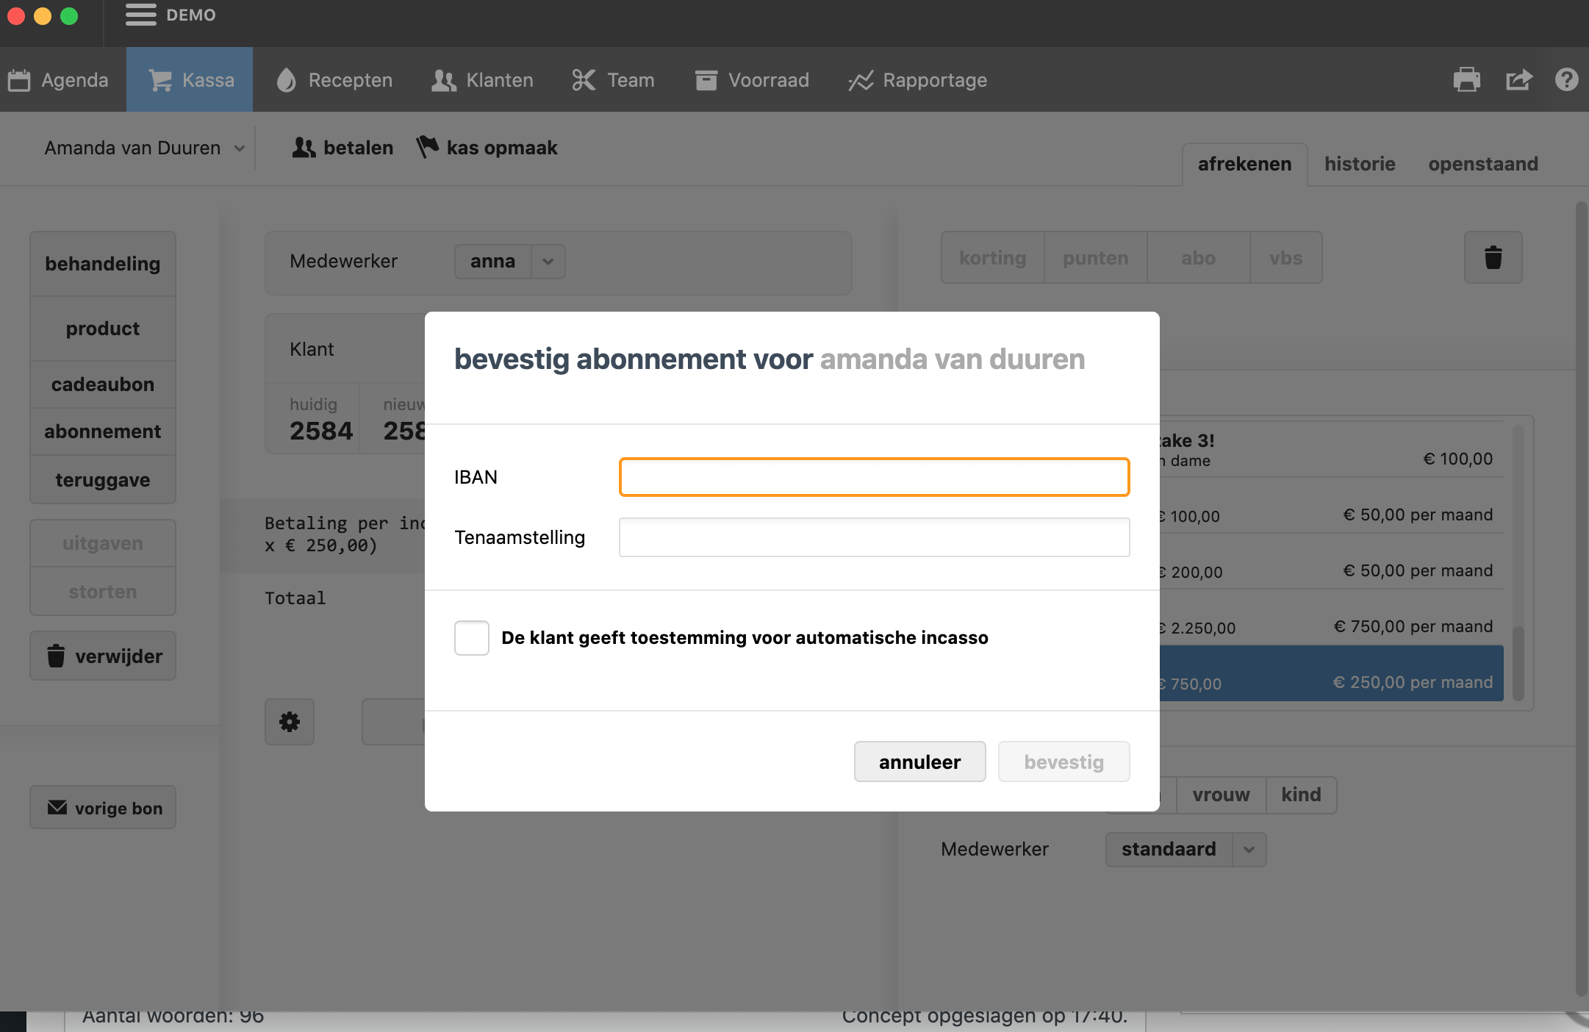Click the share/export icon

(1518, 79)
